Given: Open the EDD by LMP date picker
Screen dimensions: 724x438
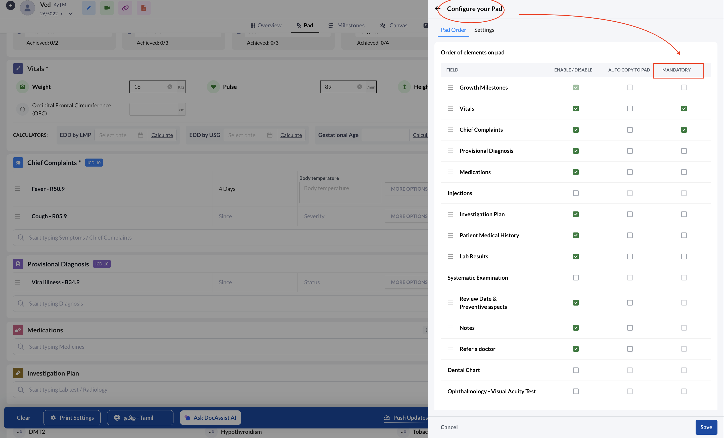Looking at the screenshot, I should pyautogui.click(x=121, y=135).
